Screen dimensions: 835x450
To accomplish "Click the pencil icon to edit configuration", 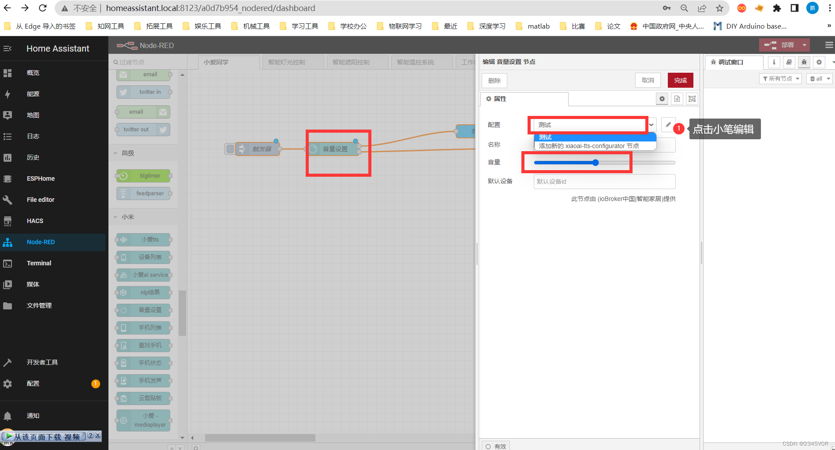I will [668, 125].
